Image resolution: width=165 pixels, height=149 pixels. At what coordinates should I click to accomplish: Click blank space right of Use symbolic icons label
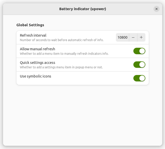tap(91, 78)
